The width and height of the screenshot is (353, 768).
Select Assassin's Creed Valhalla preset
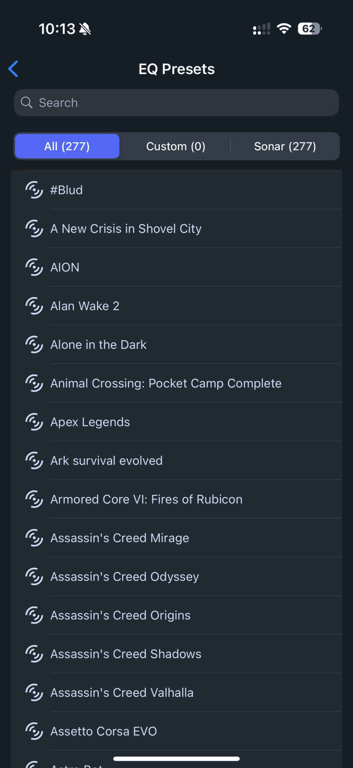tap(176, 693)
